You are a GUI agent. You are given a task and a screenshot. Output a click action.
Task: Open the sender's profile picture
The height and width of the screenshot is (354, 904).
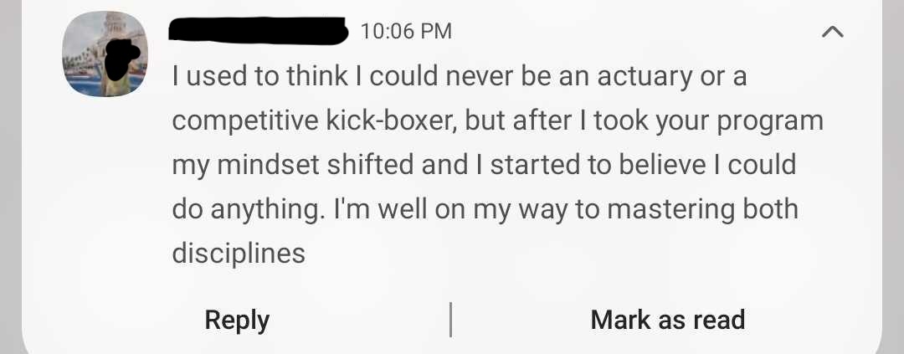click(x=105, y=54)
